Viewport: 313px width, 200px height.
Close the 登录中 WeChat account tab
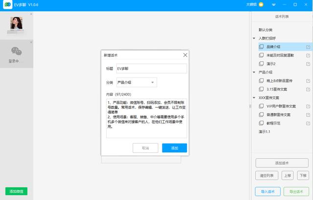pyautogui.click(x=31, y=42)
